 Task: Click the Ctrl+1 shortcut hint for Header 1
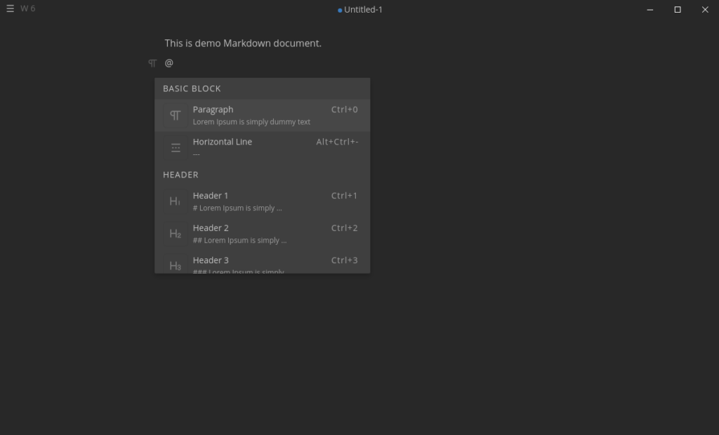click(x=344, y=196)
